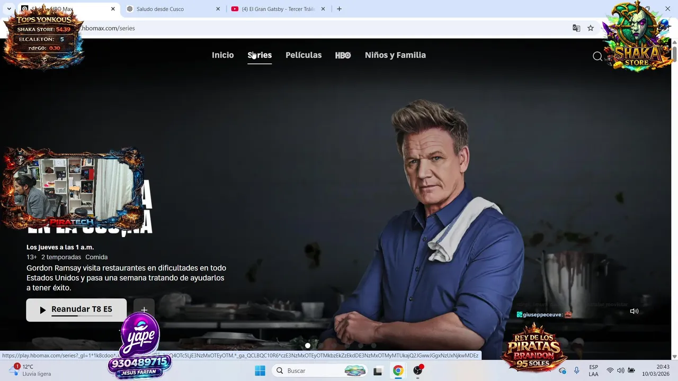Close the El Gran Gatsby tab
Screen dimensions: 678x381
coord(323,9)
